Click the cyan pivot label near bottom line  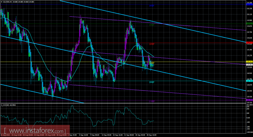[152, 82]
